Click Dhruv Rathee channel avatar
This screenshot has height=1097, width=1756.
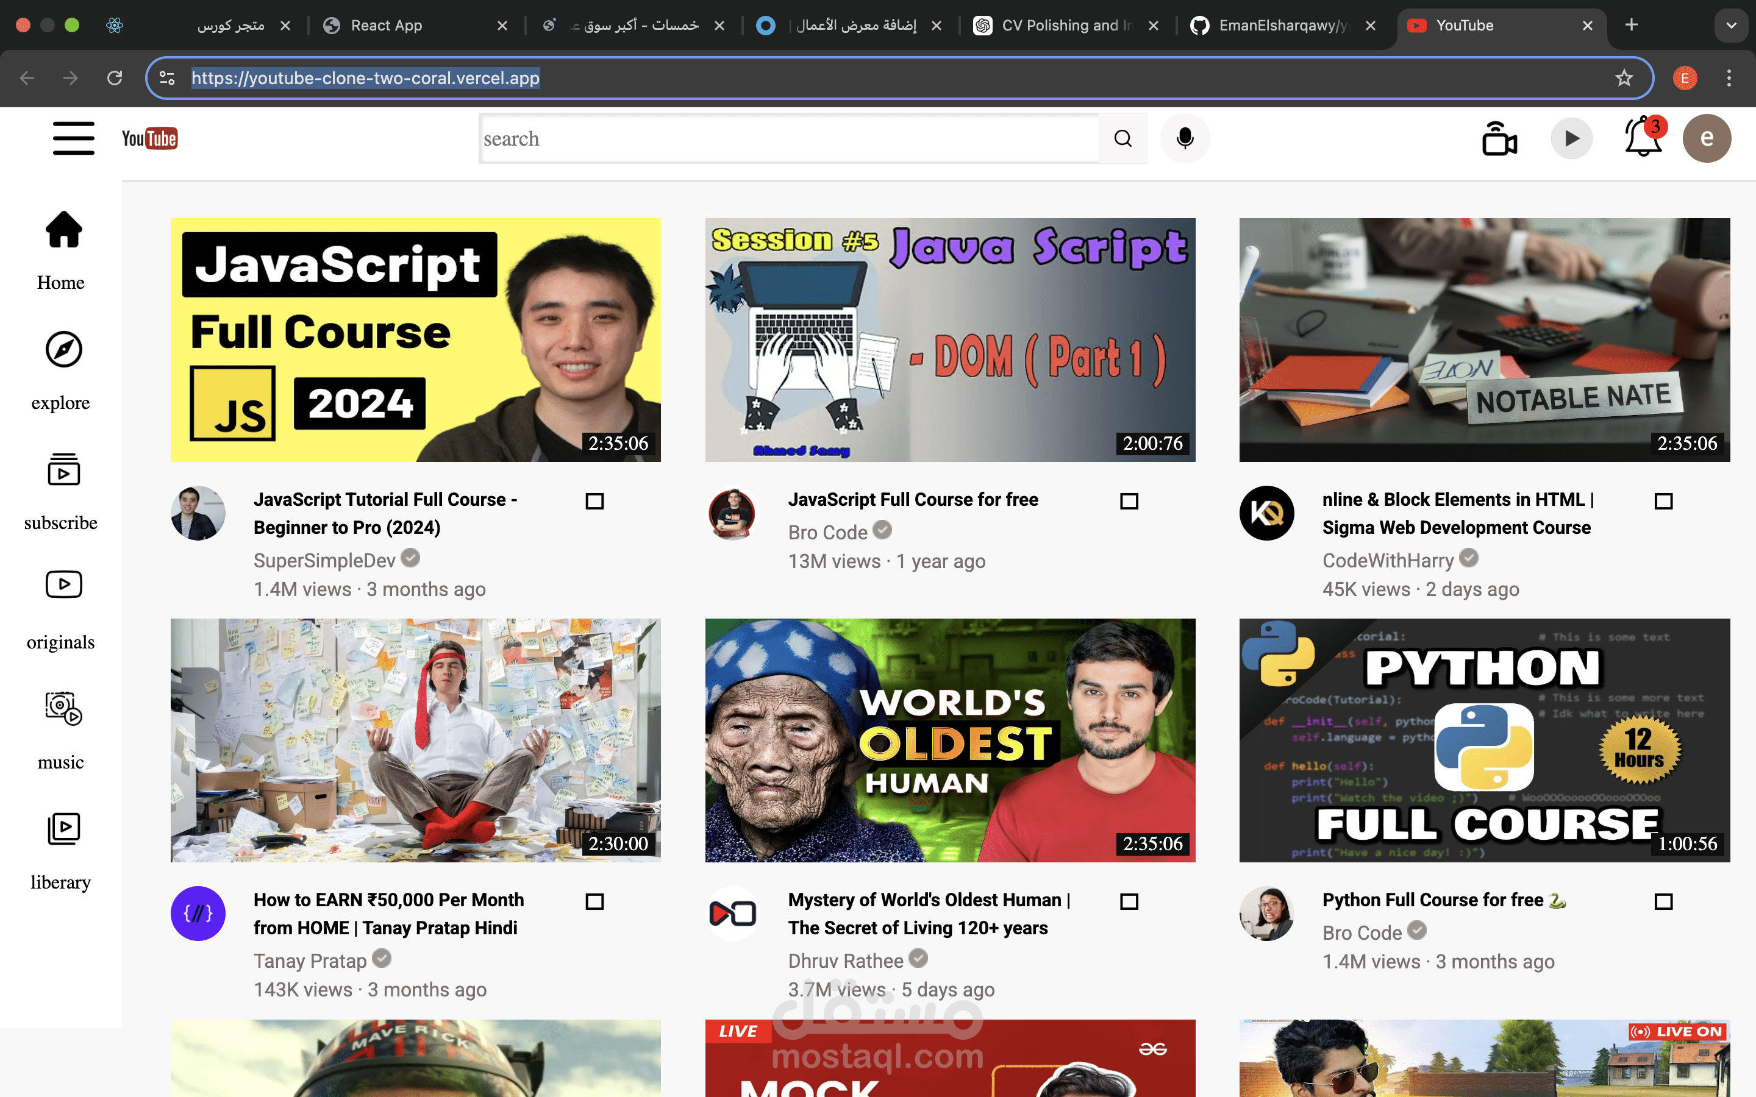coord(732,914)
